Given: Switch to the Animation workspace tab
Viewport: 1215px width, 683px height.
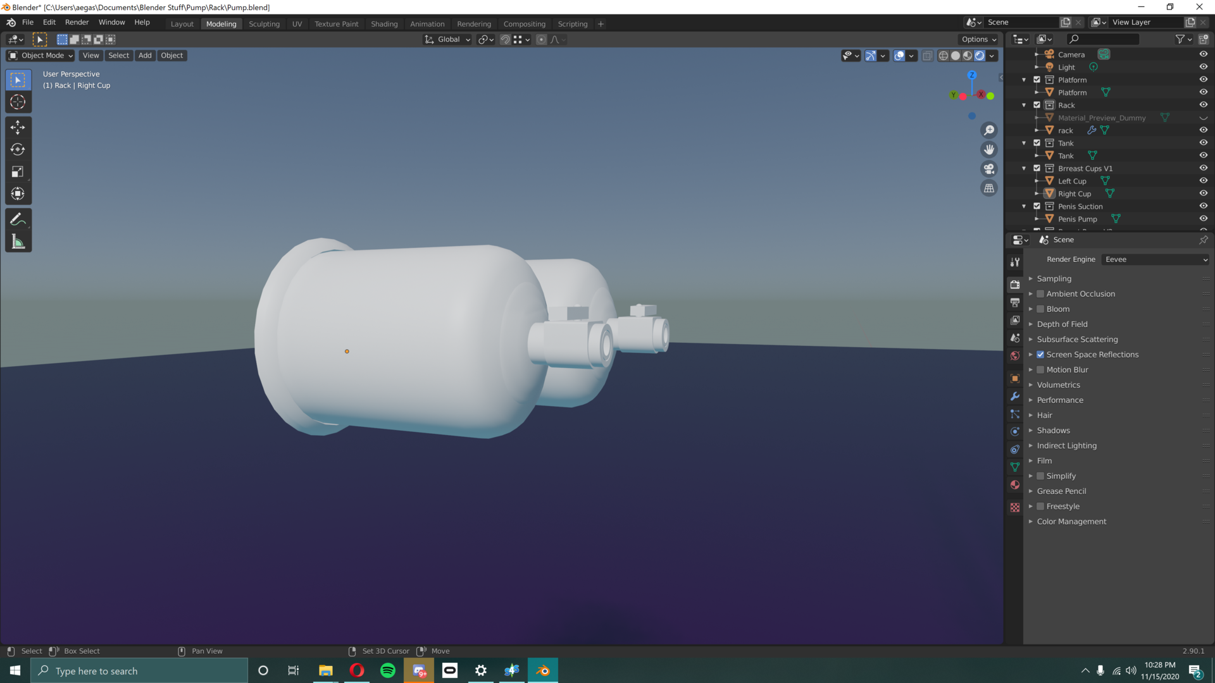Looking at the screenshot, I should coord(427,24).
